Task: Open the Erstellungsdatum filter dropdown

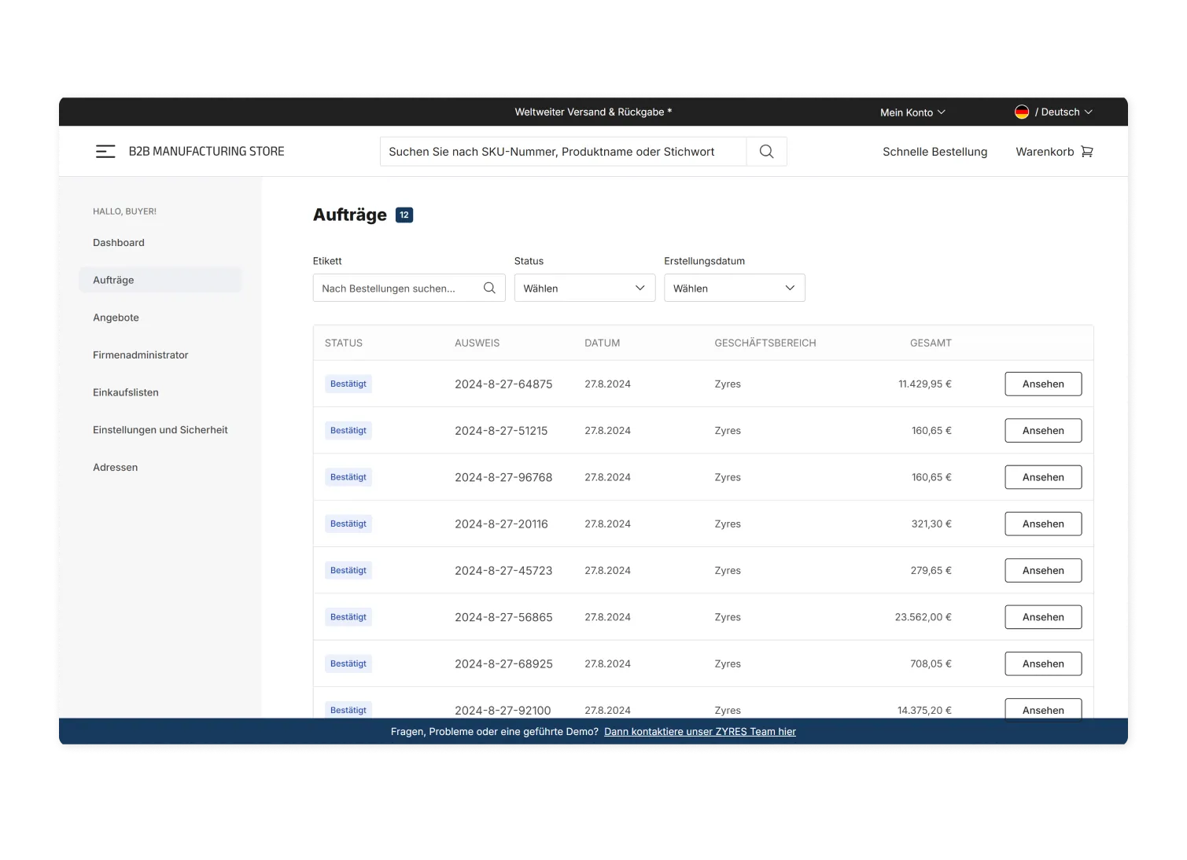Action: pos(734,289)
